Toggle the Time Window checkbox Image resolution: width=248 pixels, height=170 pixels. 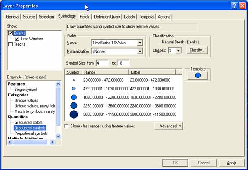17,39
